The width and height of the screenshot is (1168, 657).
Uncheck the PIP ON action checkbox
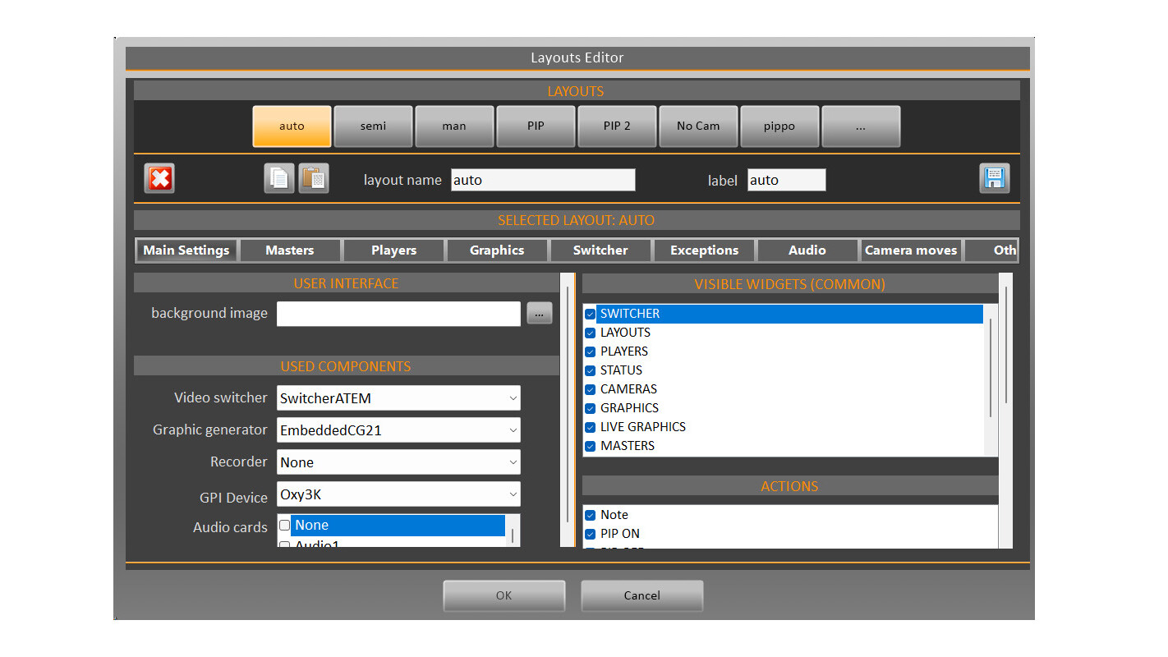point(590,534)
